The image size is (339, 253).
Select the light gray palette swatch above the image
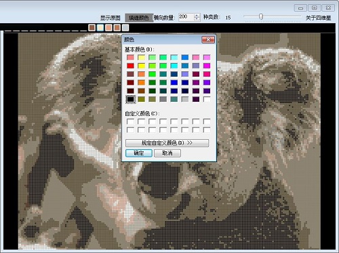click(x=125, y=28)
